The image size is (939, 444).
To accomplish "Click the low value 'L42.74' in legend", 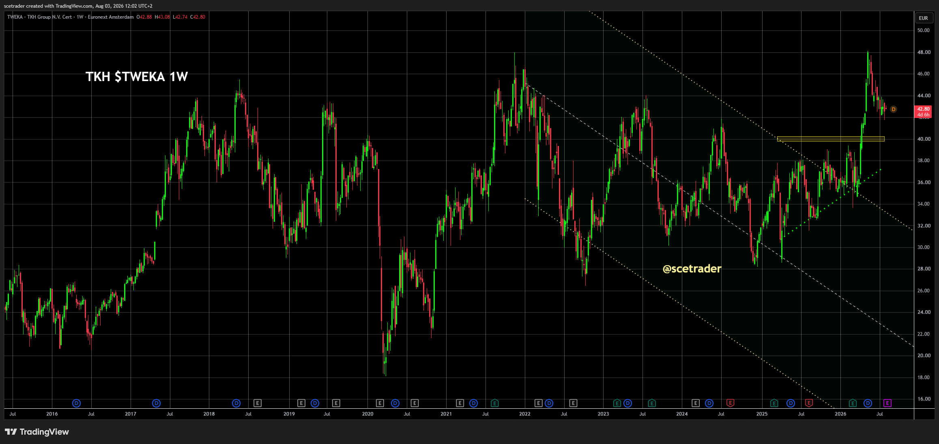I will (180, 17).
